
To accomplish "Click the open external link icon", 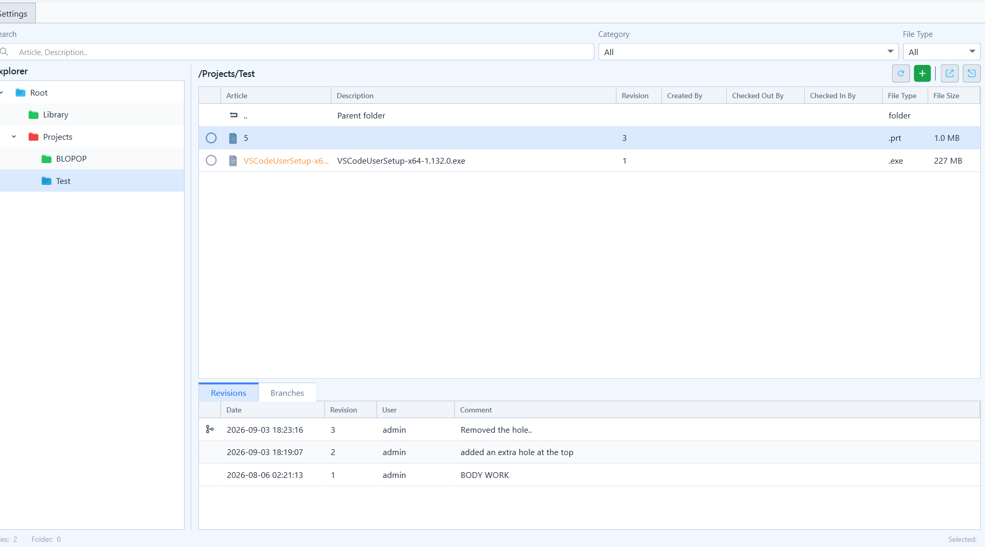I will [950, 74].
